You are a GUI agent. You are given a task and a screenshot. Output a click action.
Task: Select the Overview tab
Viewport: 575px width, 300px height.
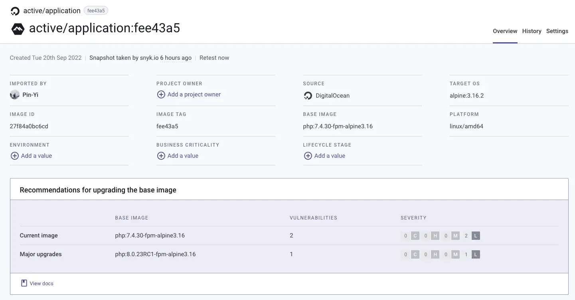[505, 31]
